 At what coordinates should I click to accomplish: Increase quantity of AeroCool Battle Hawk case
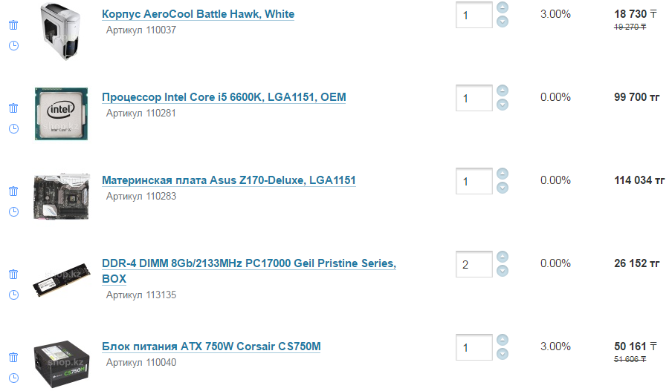pyautogui.click(x=503, y=8)
